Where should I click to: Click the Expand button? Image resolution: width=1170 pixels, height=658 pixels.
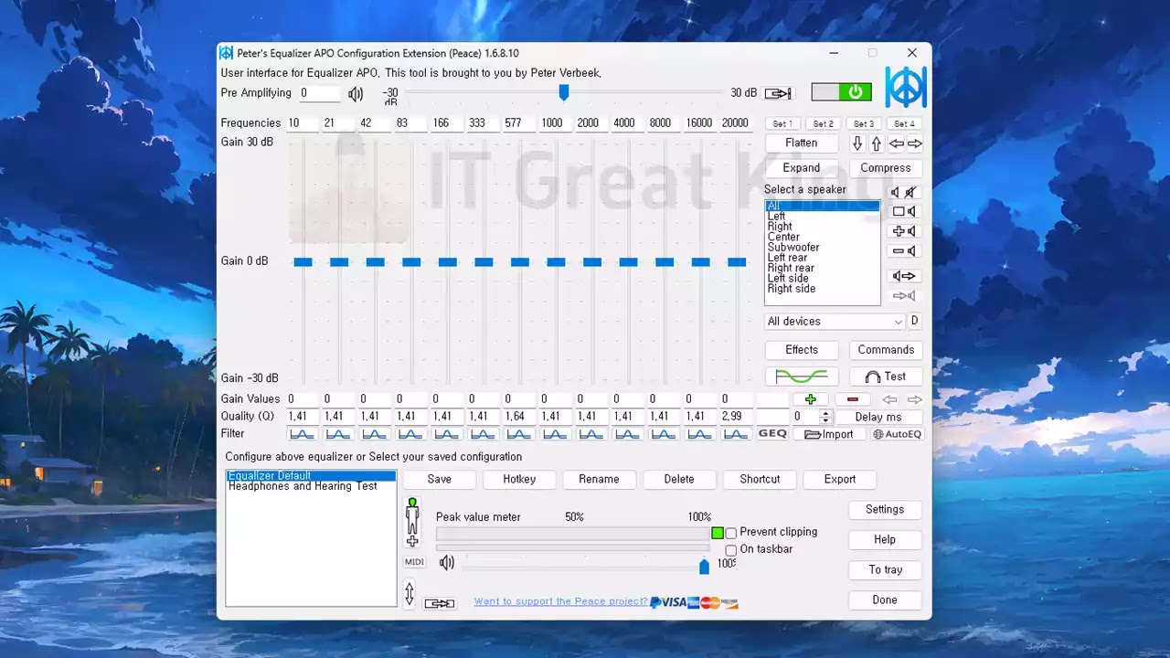(802, 168)
